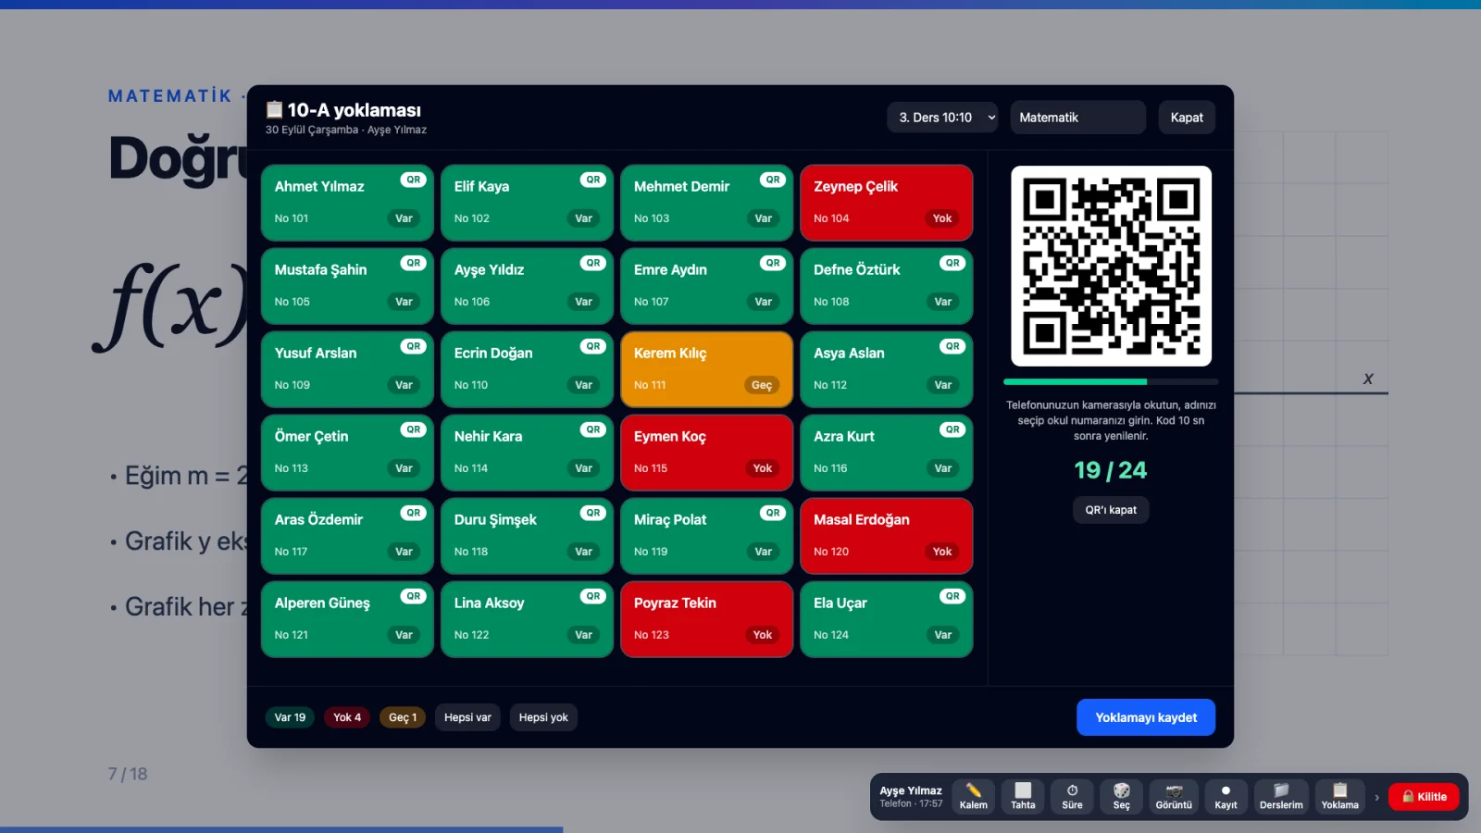1481x833 pixels.
Task: Open the Görüntü camera tool
Action: pos(1174,796)
